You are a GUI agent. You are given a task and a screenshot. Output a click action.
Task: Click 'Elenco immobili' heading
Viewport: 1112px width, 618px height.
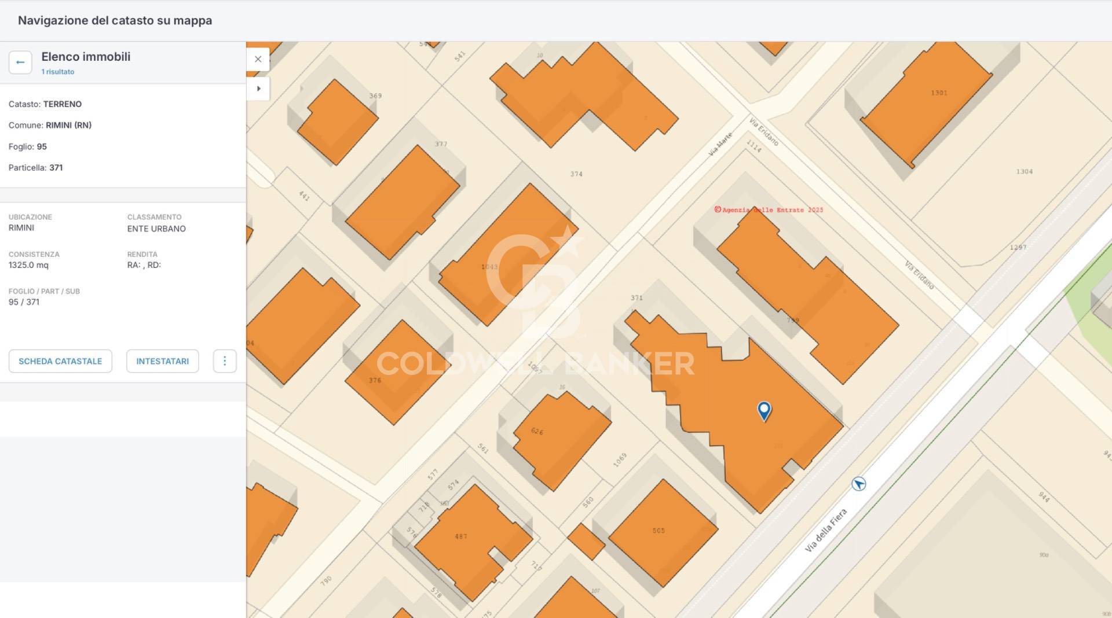click(x=86, y=57)
